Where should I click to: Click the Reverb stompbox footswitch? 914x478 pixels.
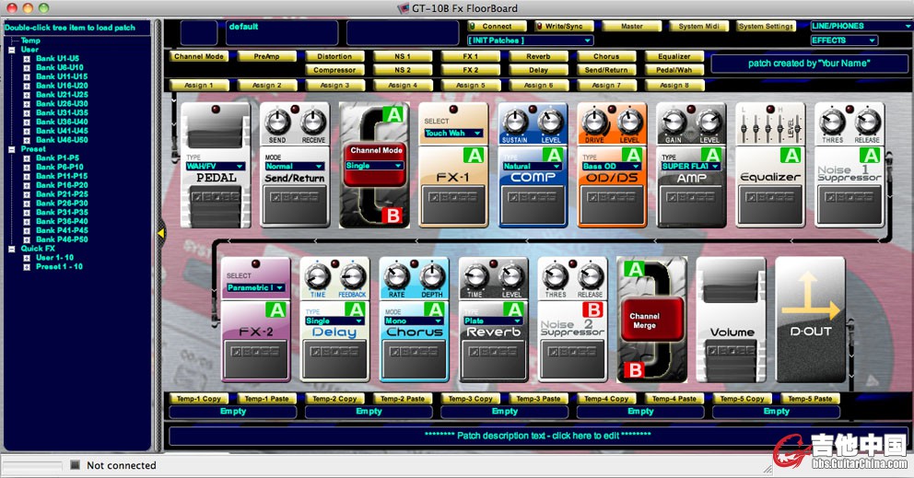pyautogui.click(x=493, y=360)
